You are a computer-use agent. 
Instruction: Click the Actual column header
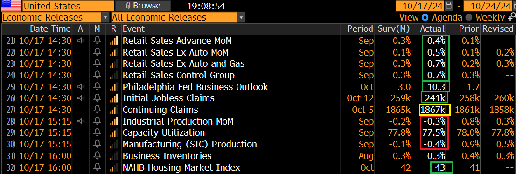[432, 29]
